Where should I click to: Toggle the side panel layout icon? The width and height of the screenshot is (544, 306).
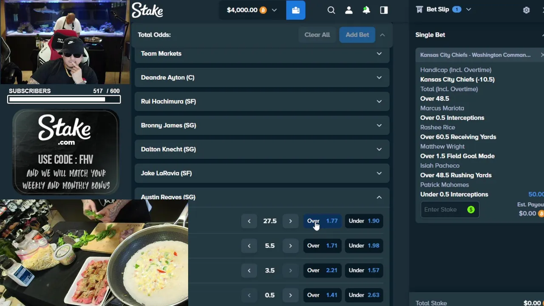[384, 10]
